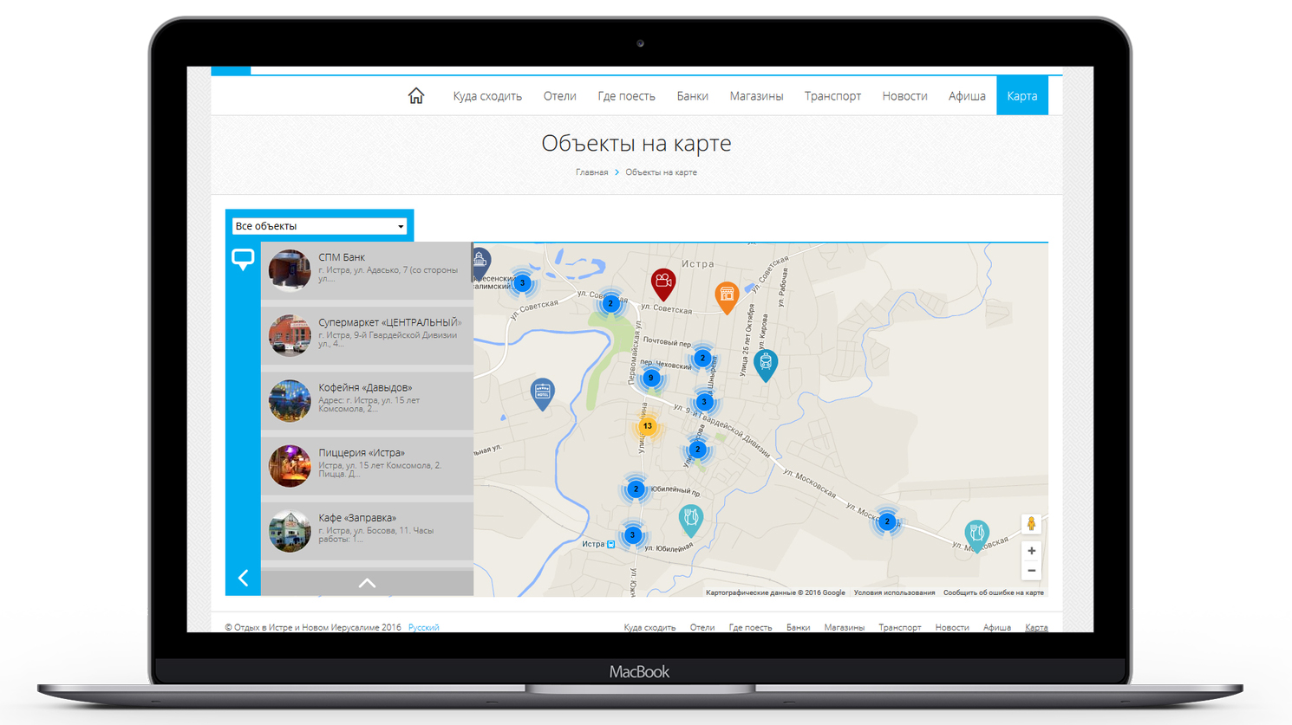Open Магазины in the top navigation

point(756,96)
